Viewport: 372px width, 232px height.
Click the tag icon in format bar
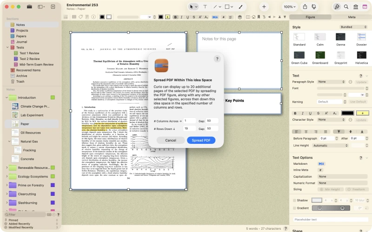(80, 17)
